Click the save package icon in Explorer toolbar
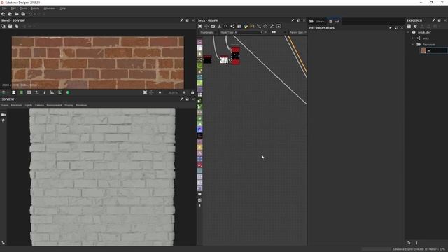 (x=409, y=26)
